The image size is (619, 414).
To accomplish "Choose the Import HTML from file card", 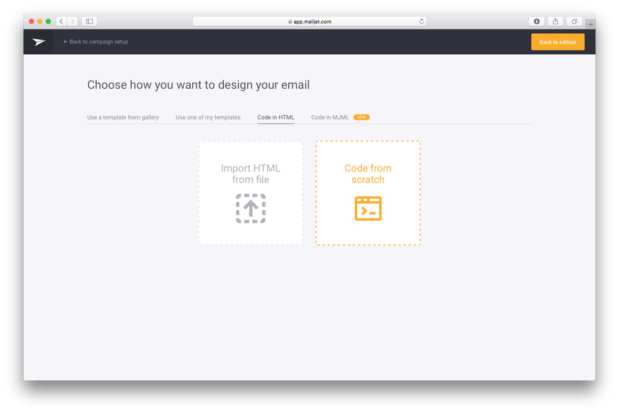I will pos(251,193).
